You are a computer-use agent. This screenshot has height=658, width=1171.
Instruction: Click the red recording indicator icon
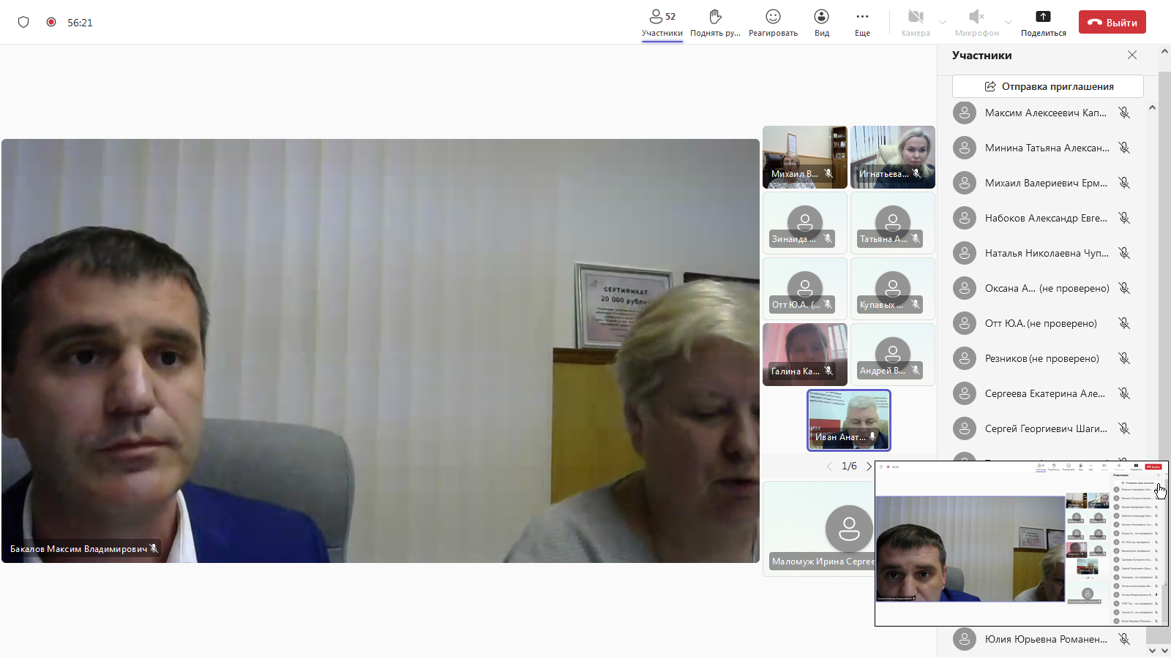pos(51,22)
